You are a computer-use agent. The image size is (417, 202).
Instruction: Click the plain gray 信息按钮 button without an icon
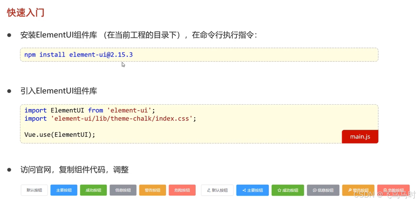coord(123,190)
